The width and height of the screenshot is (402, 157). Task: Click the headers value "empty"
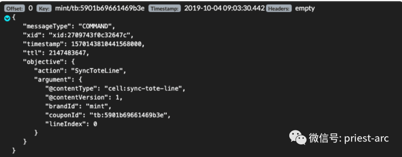(x=305, y=8)
